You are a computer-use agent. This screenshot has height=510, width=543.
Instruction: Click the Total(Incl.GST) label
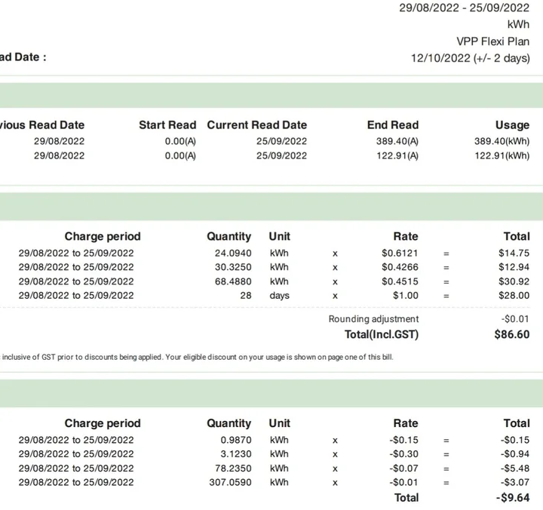381,334
